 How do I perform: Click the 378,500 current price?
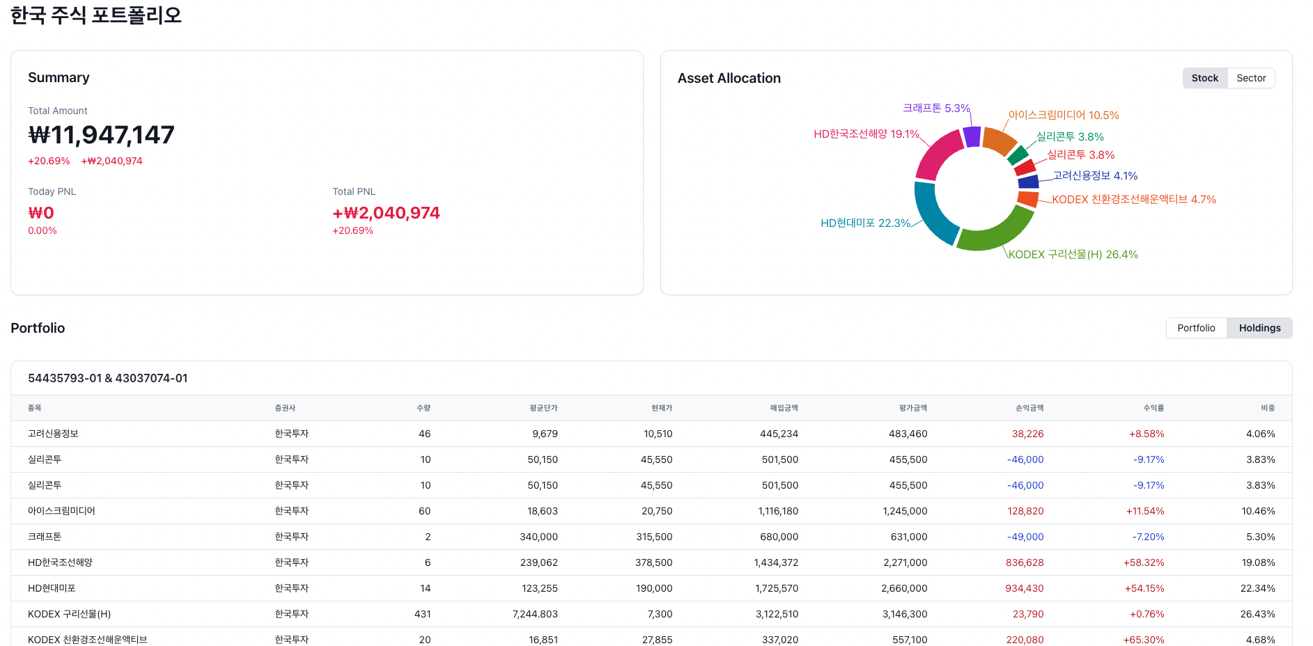(x=654, y=562)
